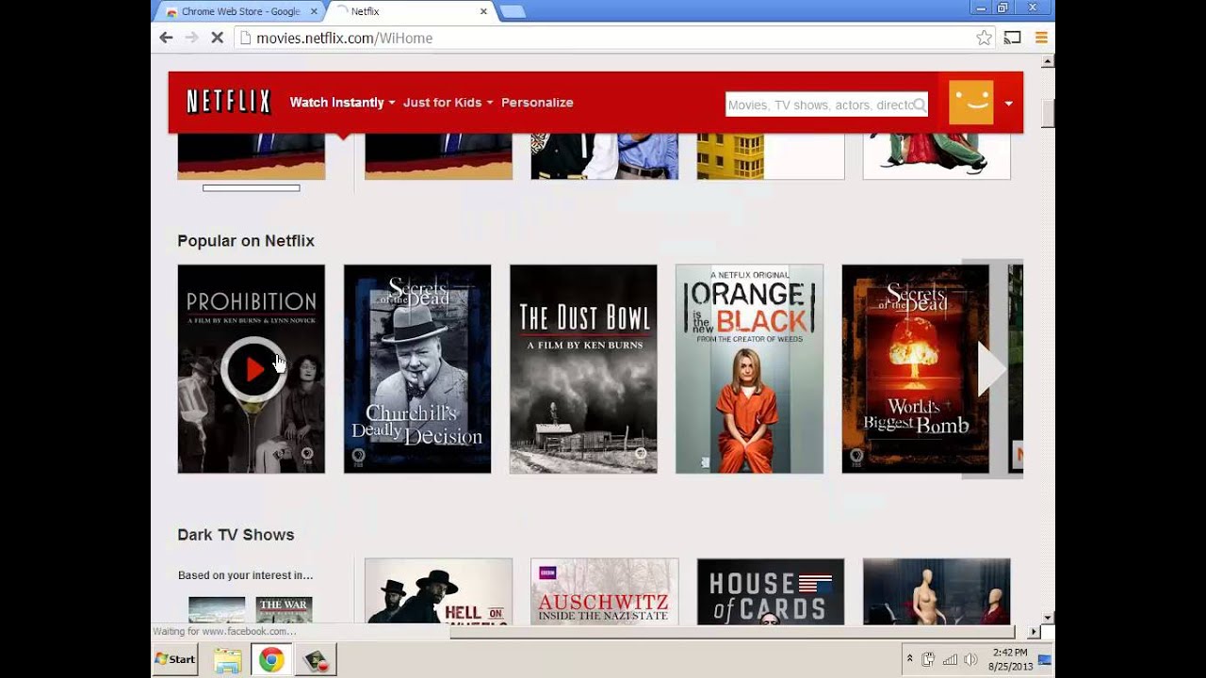Go back to previous page
The height and width of the screenshot is (678, 1206).
point(167,38)
